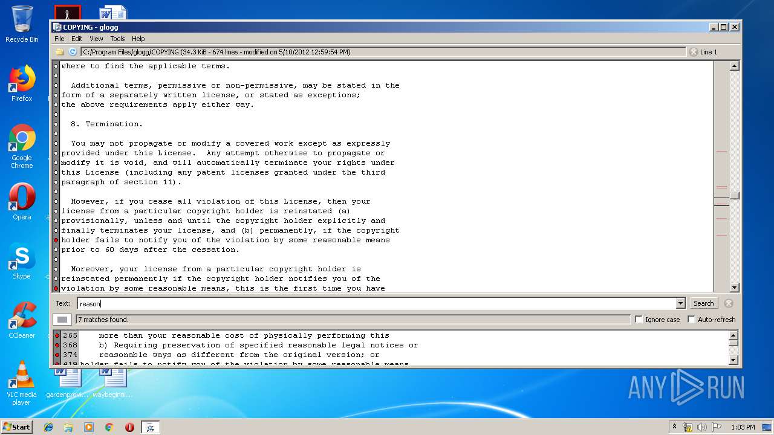Click the line 'prior to 60 days after the cessation.'
The image size is (774, 435).
[x=151, y=250]
